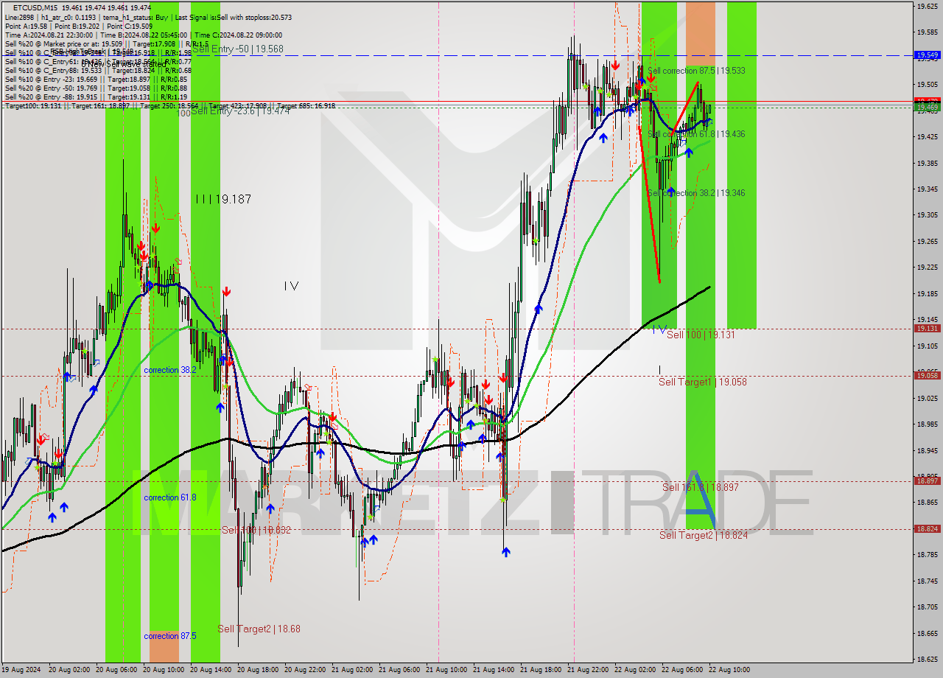Click the red 18.897 price axis tag

click(927, 481)
